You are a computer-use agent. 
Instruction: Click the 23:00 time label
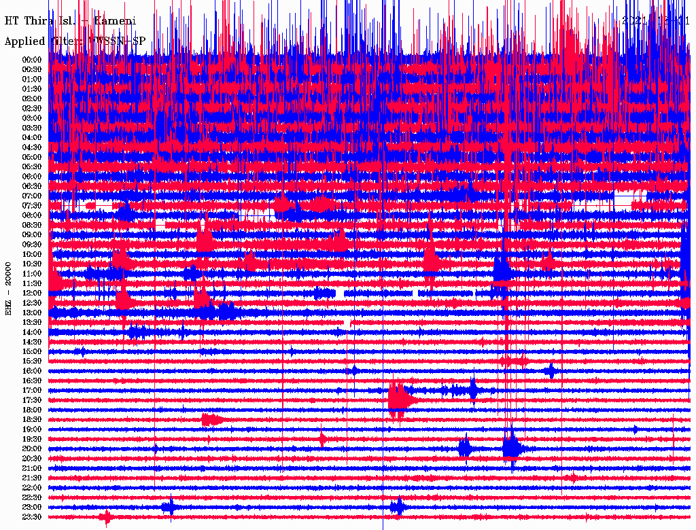[x=32, y=508]
